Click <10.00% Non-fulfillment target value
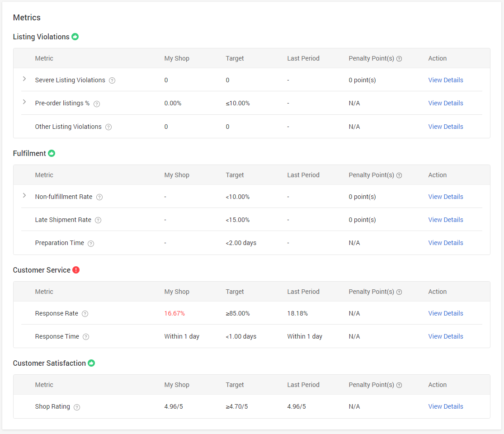 point(238,197)
